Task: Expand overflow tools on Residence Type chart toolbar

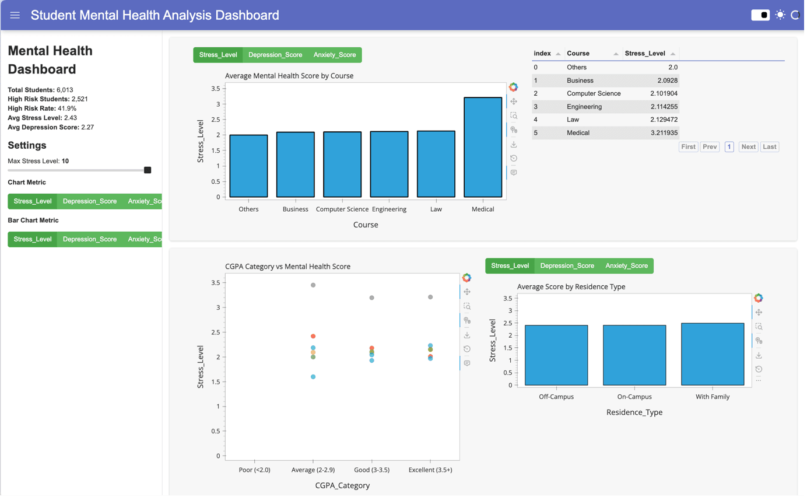Action: pos(762,381)
